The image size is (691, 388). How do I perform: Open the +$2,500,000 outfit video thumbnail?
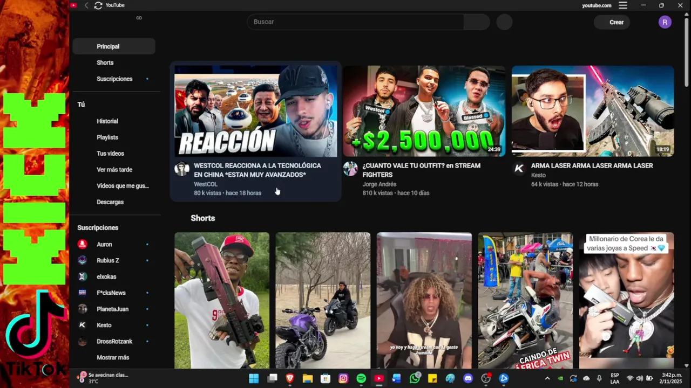(x=424, y=111)
